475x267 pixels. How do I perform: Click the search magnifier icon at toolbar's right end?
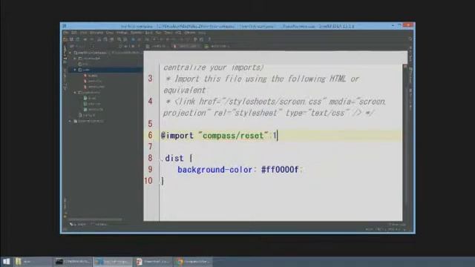coord(410,39)
